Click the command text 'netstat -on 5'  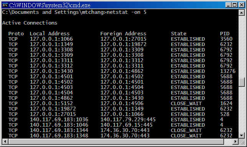pyautogui.click(x=127, y=12)
